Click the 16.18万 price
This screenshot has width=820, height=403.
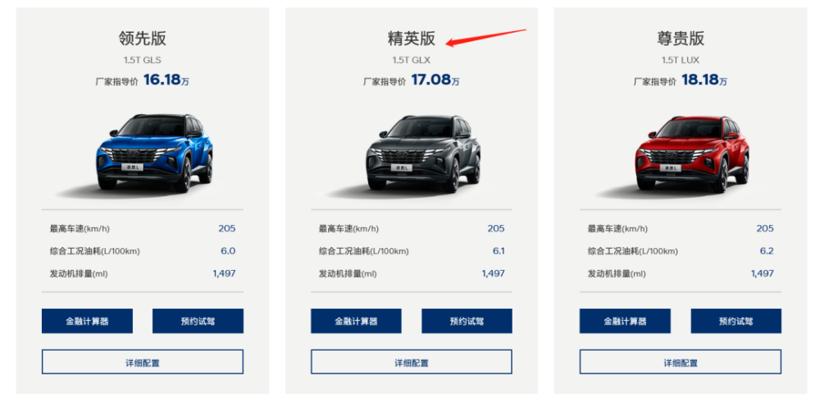click(x=166, y=80)
